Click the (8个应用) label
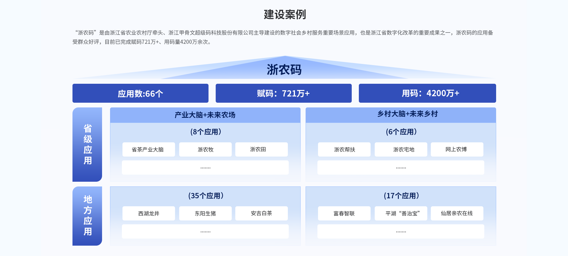The width and height of the screenshot is (568, 256). [206, 132]
